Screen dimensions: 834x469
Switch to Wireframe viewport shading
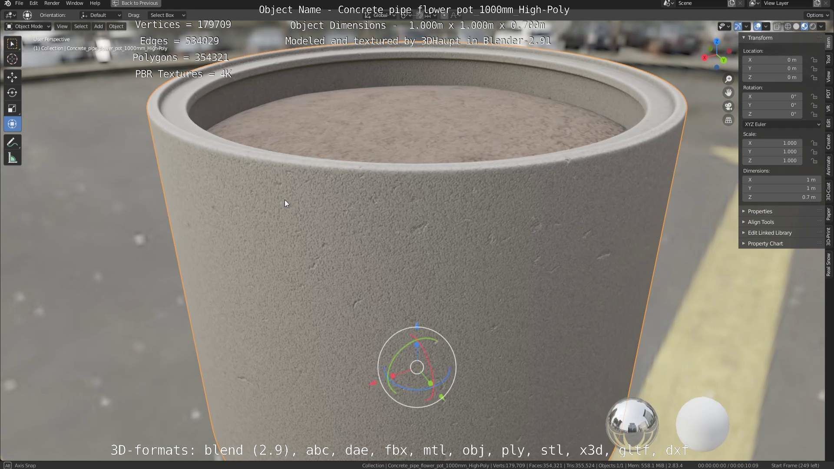click(x=788, y=26)
